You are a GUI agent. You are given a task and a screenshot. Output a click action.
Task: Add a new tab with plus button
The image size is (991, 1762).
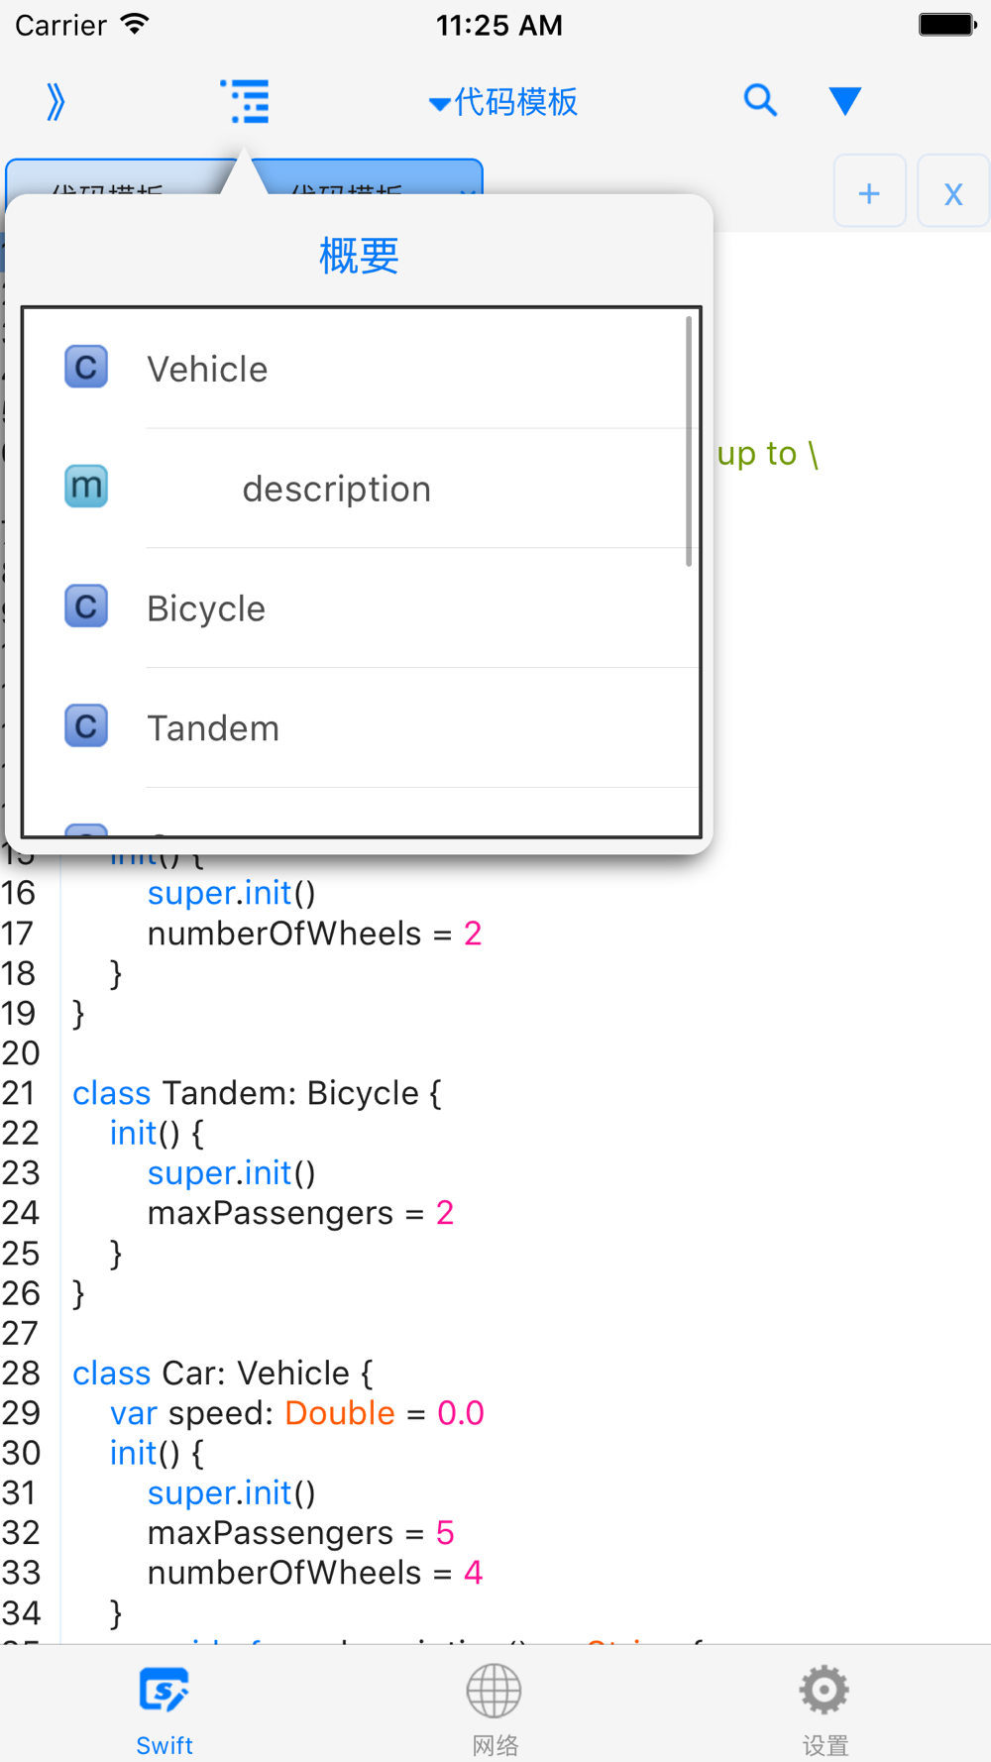pyautogui.click(x=869, y=192)
